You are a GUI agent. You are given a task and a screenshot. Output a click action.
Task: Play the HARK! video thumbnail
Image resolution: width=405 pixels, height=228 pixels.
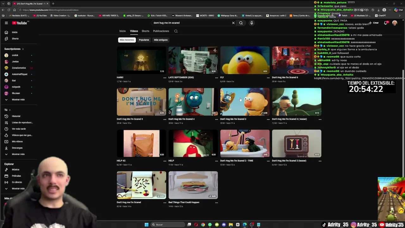coord(141,60)
